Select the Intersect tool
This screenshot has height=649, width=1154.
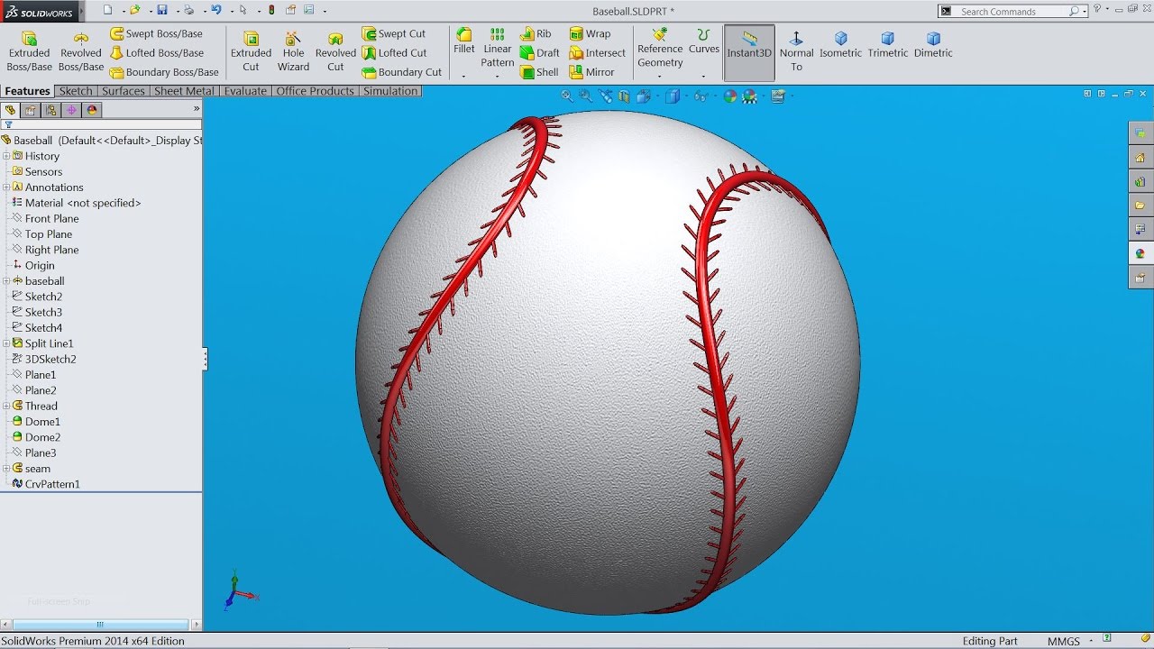pyautogui.click(x=597, y=53)
